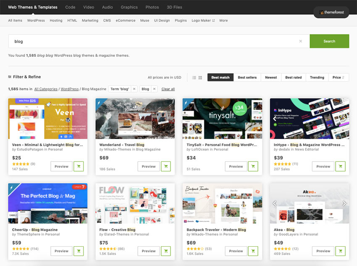Switch to grid view layout
Viewport: 357px width, 266px height.
coord(200,77)
